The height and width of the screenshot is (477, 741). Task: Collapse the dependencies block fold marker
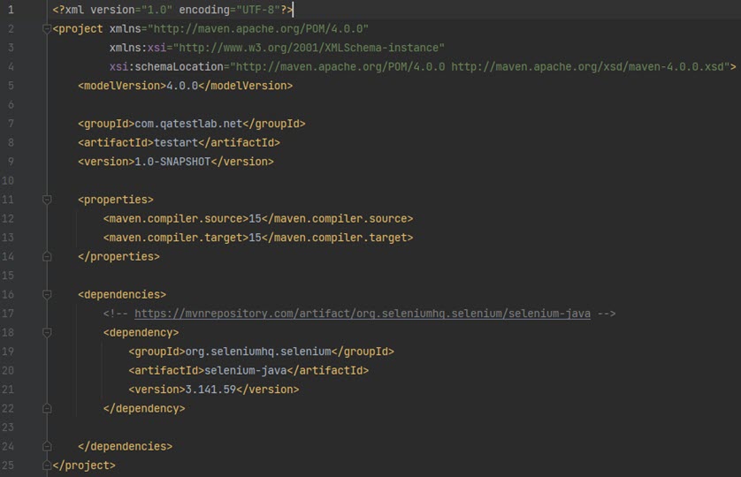[x=47, y=295]
